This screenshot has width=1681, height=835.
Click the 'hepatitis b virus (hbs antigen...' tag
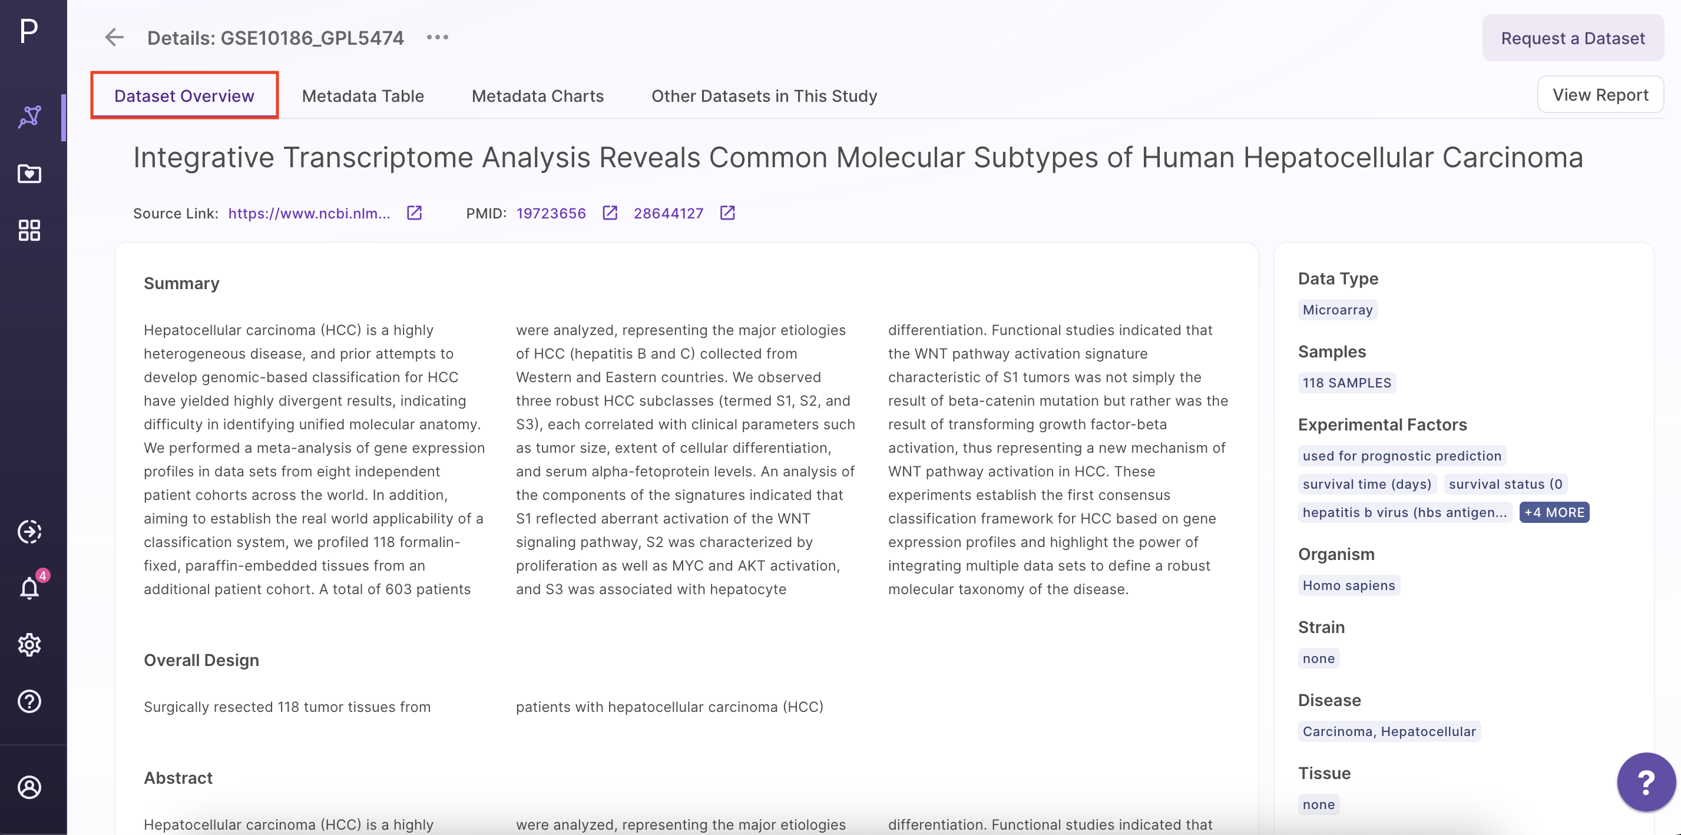[1404, 512]
